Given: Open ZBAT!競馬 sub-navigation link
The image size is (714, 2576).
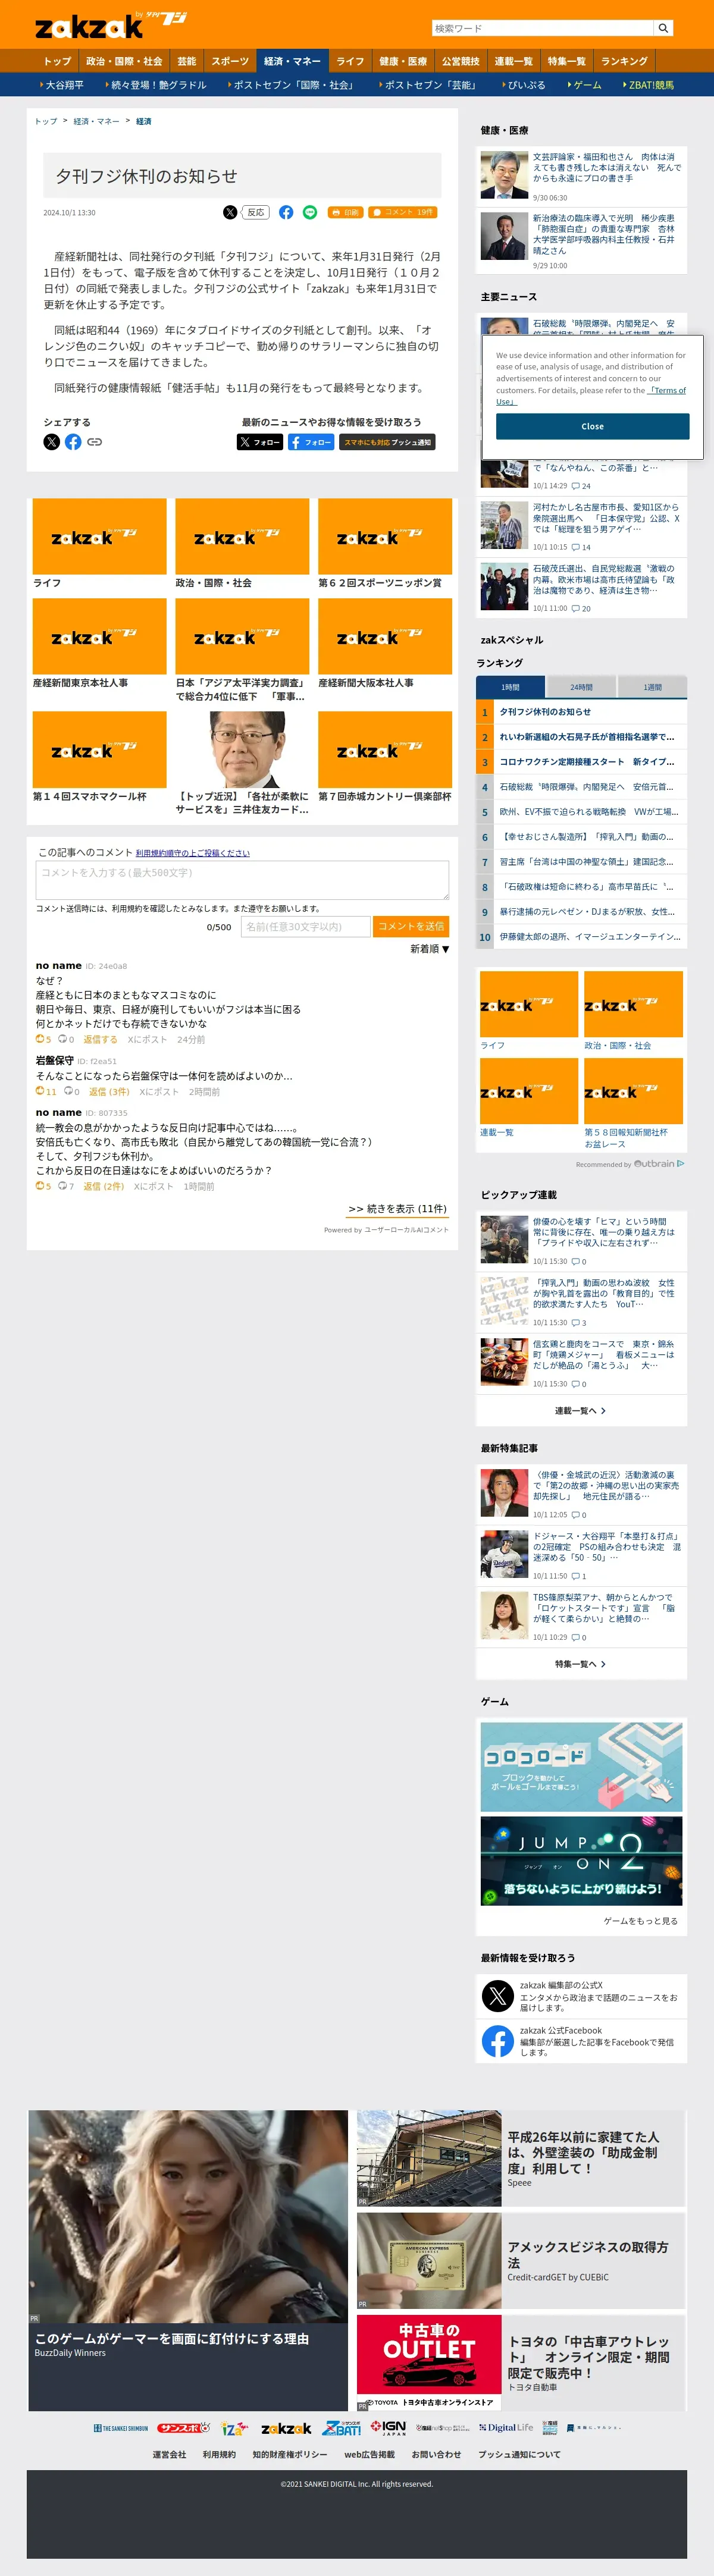Looking at the screenshot, I should point(649,85).
